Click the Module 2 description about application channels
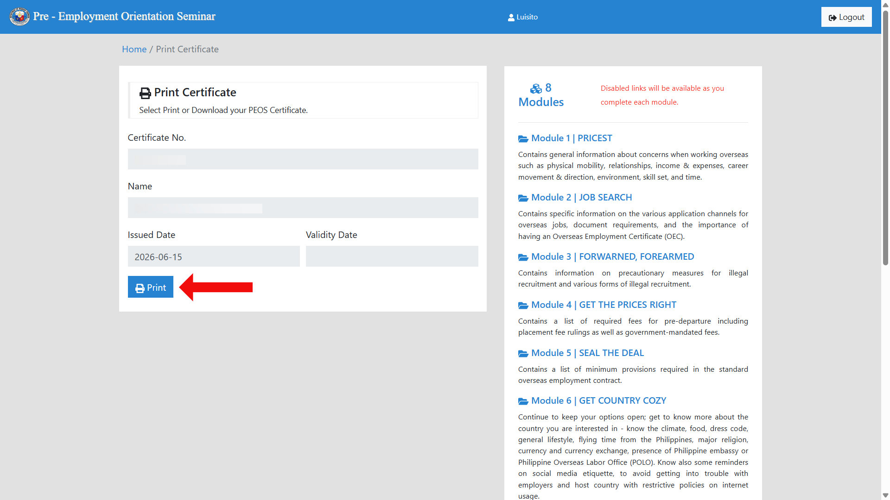 point(633,225)
